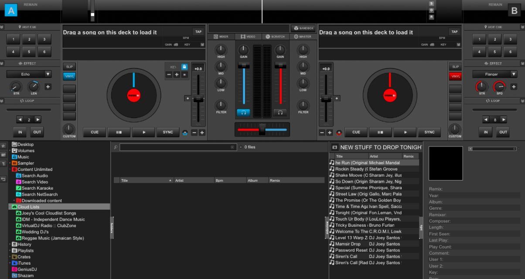Click the black album art thumbnail
The width and height of the screenshot is (525, 279).
coord(446,163)
